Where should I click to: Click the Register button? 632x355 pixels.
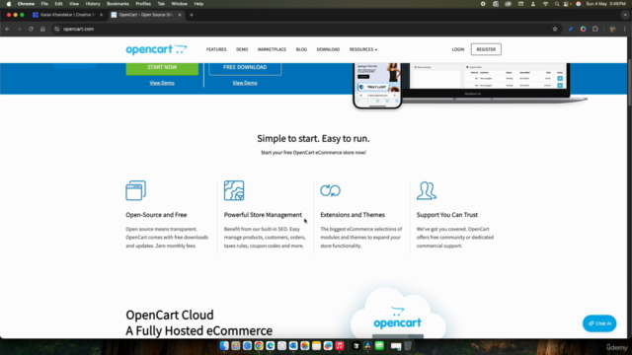pyautogui.click(x=486, y=49)
